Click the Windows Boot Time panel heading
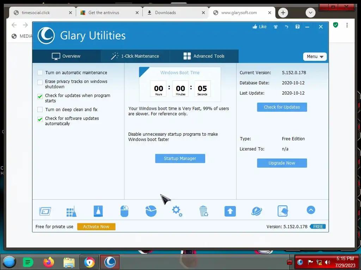Viewport: 361px width, 270px height. [x=180, y=72]
